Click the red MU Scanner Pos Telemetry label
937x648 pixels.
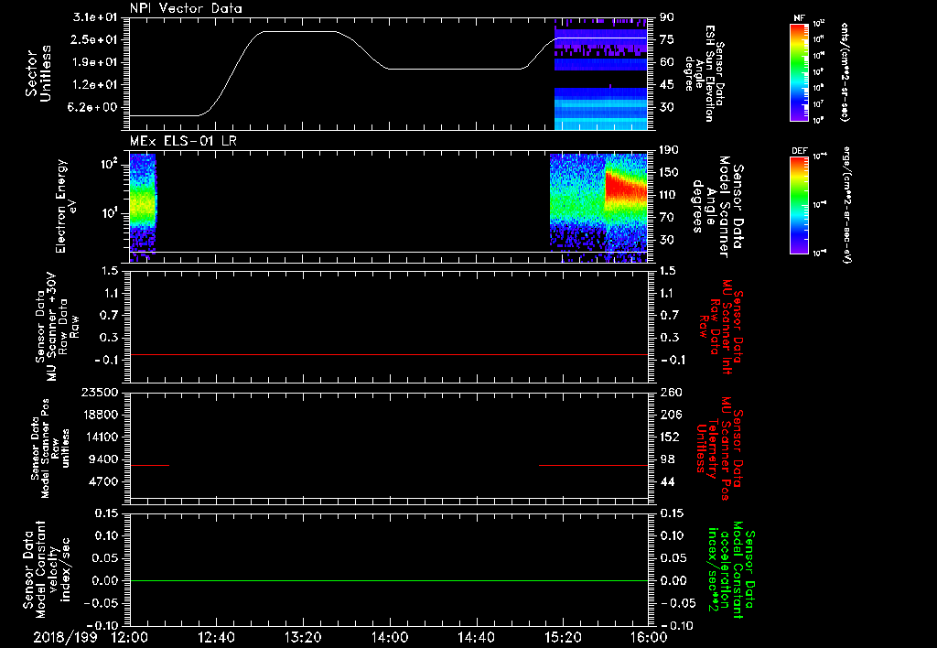point(719,448)
